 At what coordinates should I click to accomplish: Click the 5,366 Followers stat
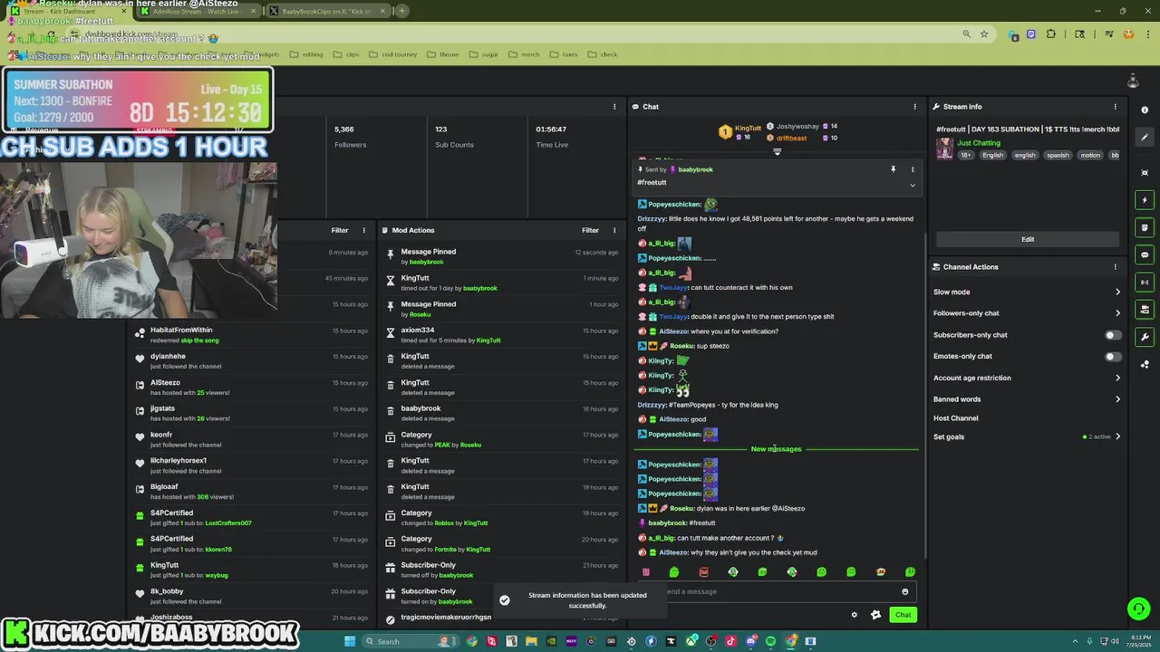click(x=350, y=137)
